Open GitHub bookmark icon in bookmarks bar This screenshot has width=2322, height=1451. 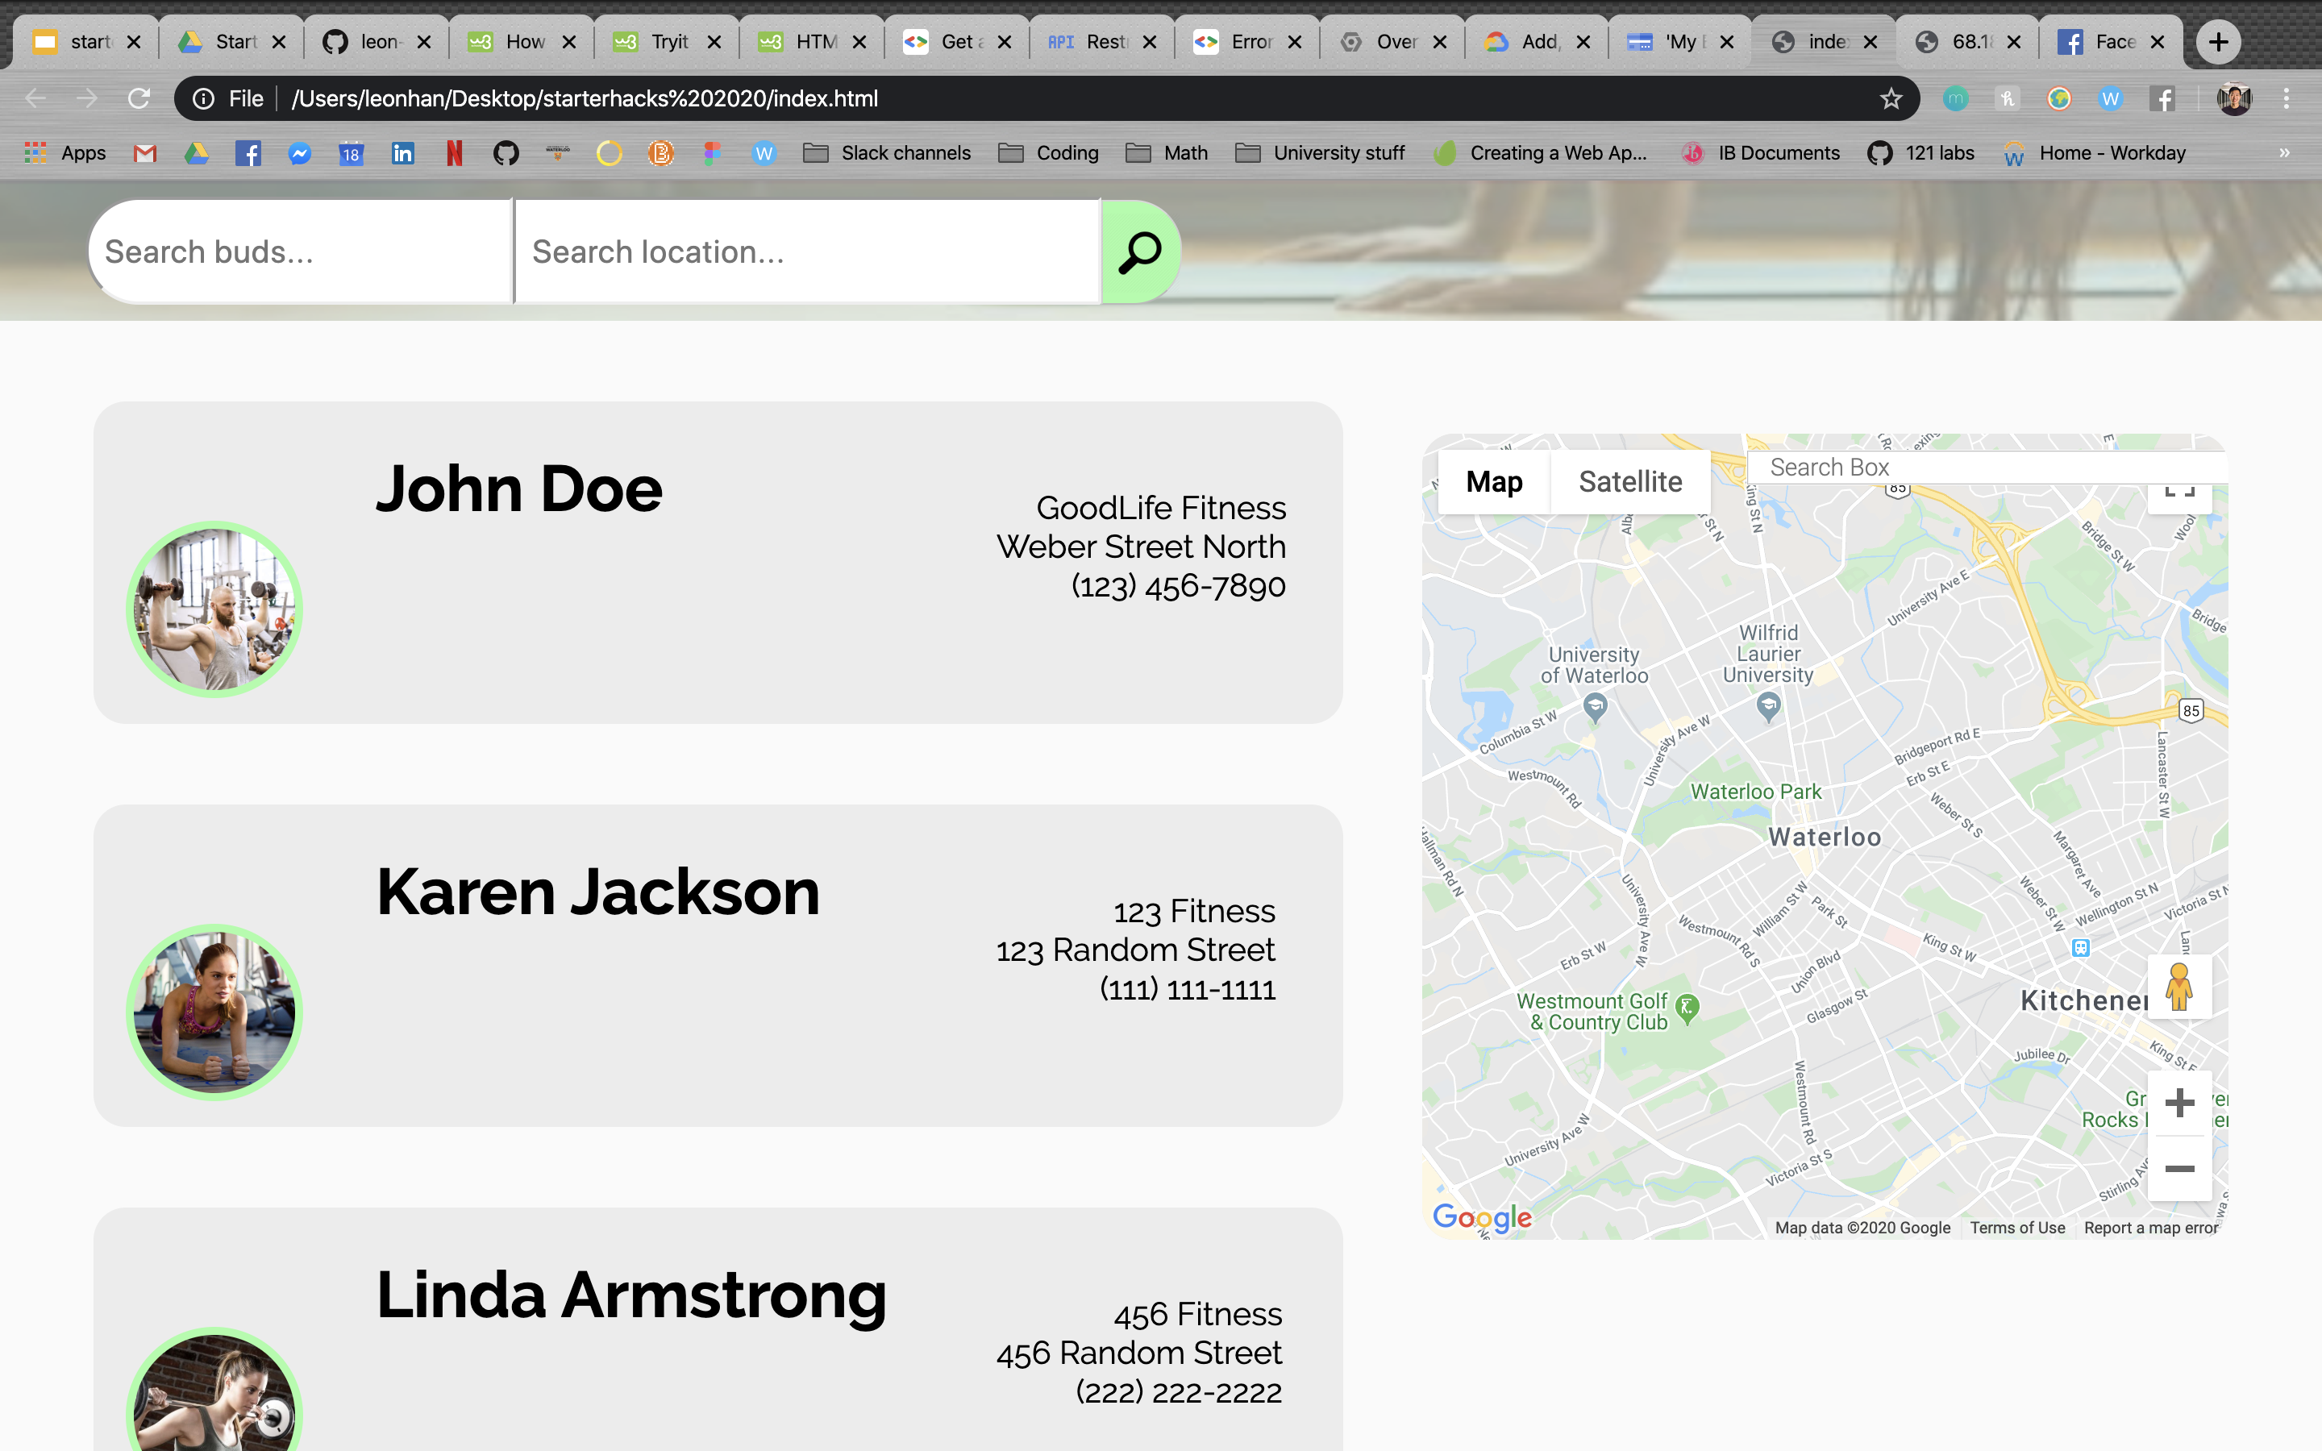click(x=506, y=153)
